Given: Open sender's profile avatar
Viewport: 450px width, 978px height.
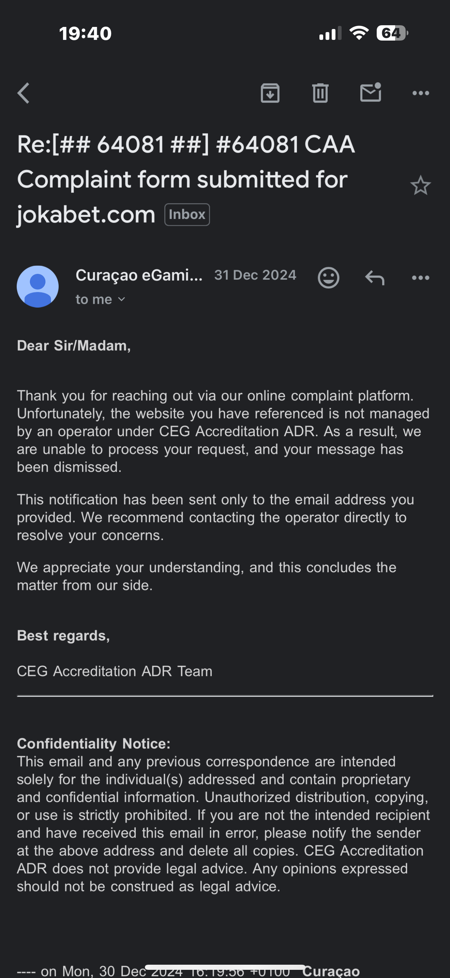Looking at the screenshot, I should (x=37, y=286).
